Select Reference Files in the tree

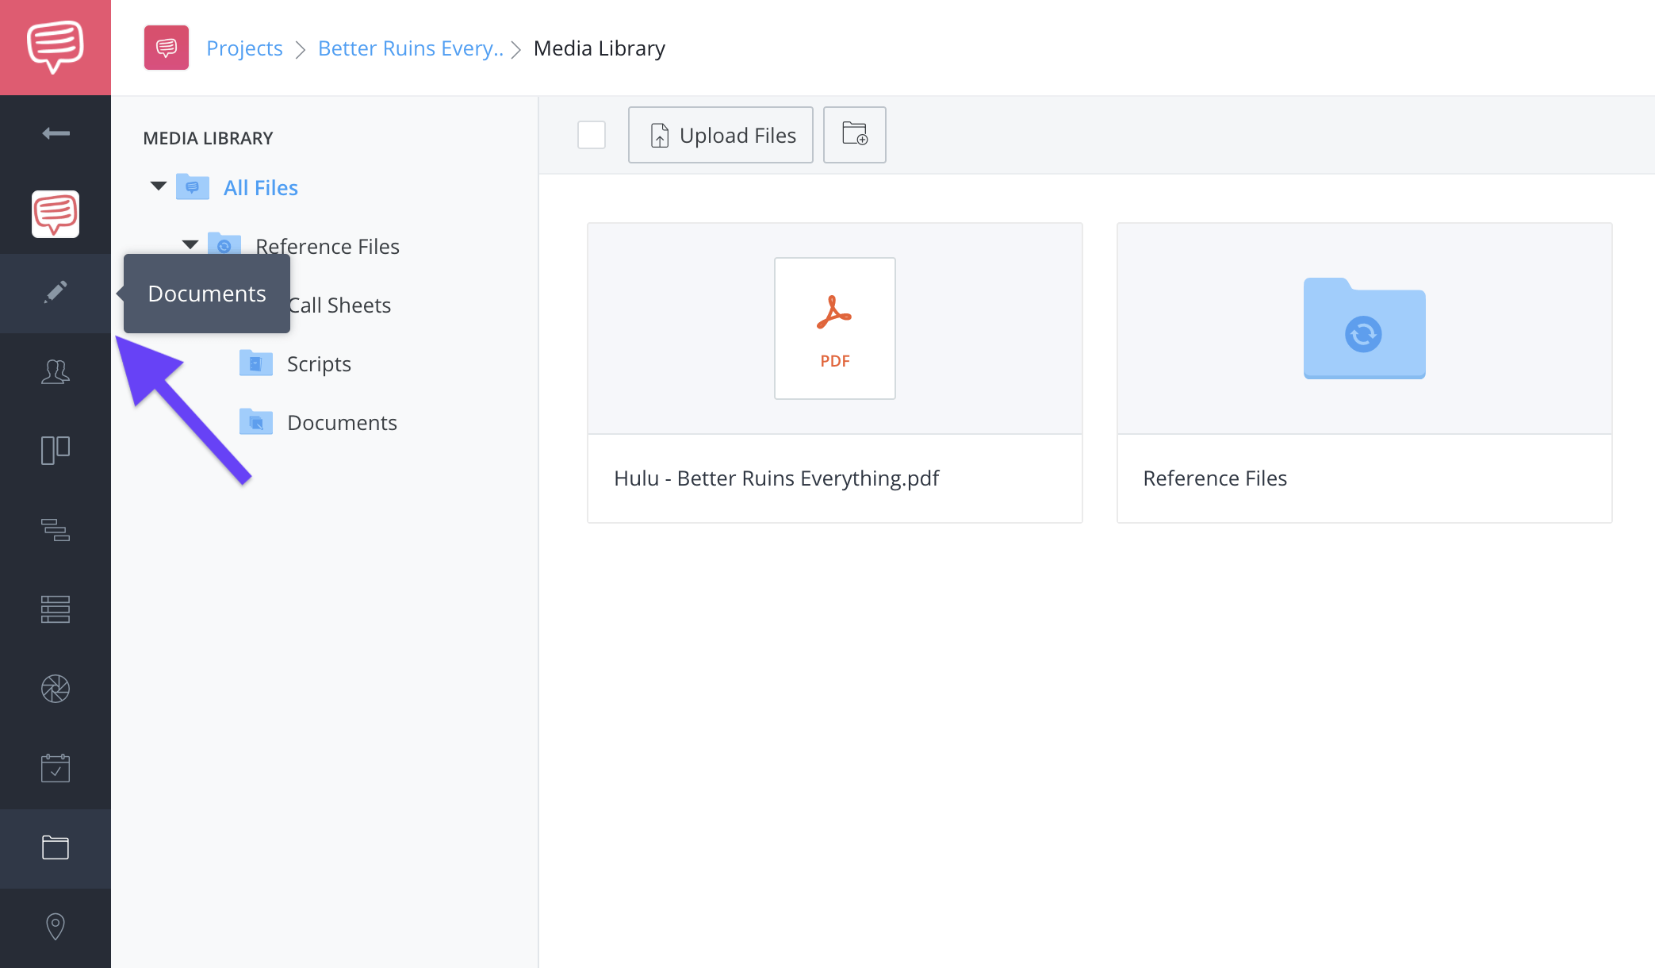coord(328,247)
